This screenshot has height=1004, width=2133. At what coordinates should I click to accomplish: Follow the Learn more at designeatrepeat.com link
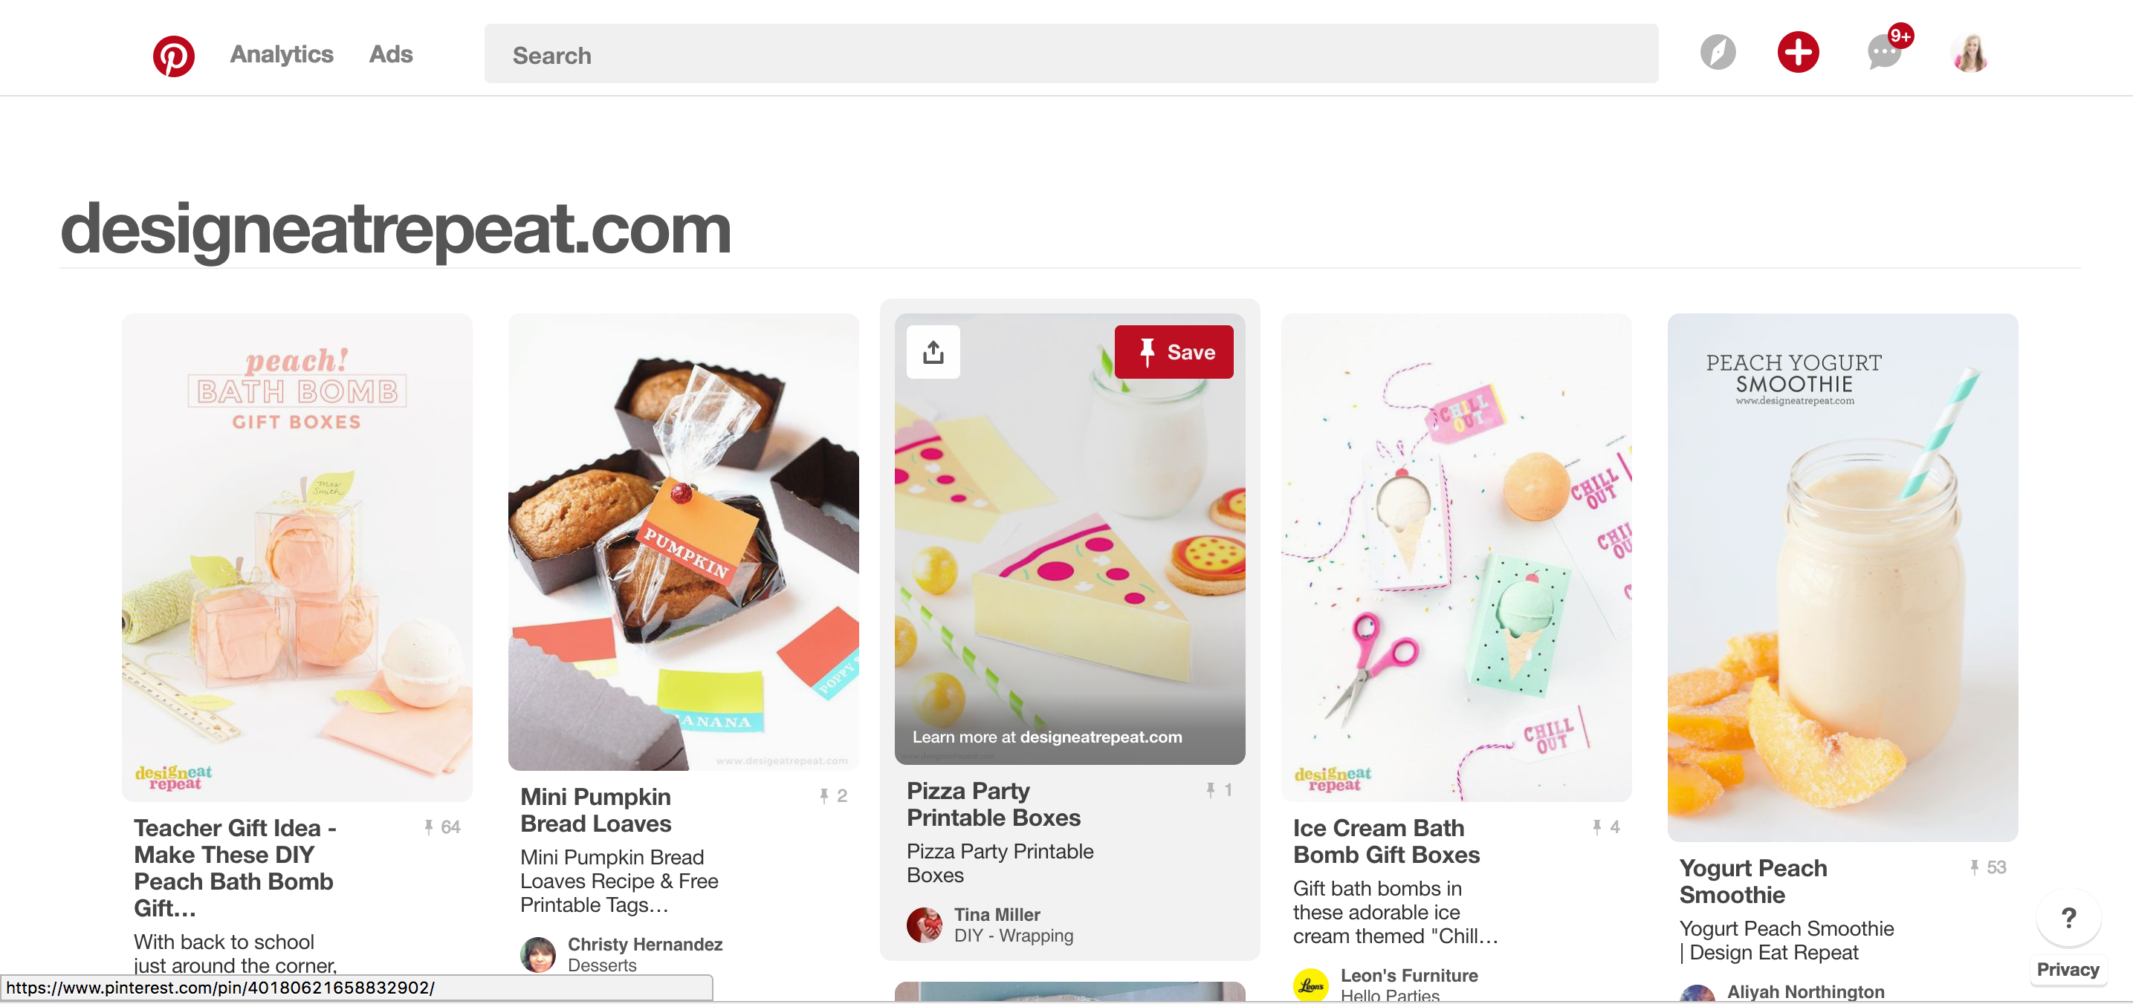pos(1046,737)
